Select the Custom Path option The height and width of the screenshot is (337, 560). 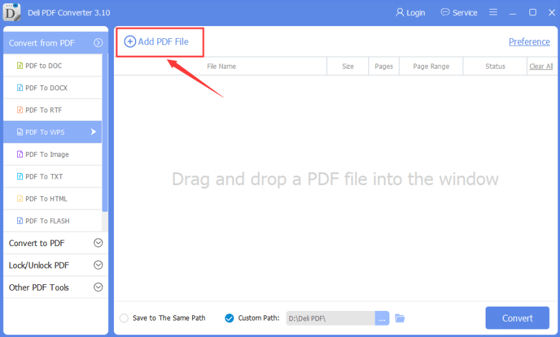(229, 318)
